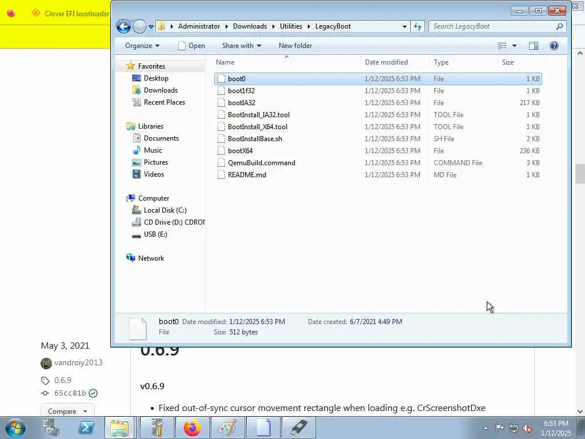Screen dimensions: 585x439
Task: Open the Windows Start menu
Action: click(15, 428)
